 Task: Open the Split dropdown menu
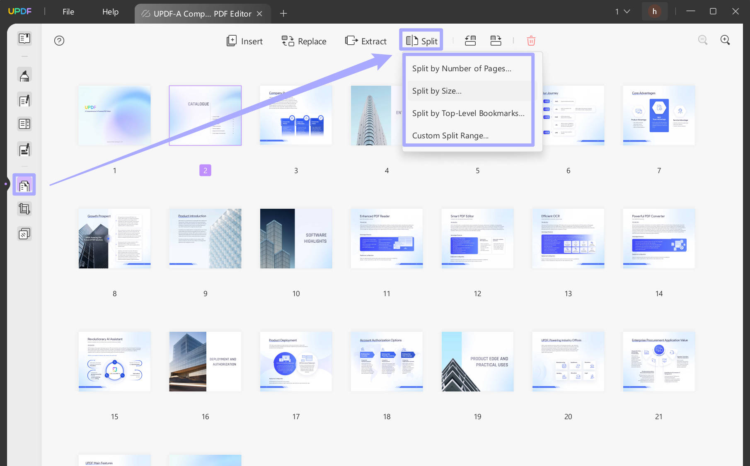point(421,40)
